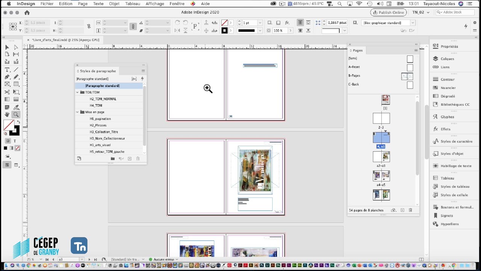Open the Styles de caractère panel

[x=457, y=142]
